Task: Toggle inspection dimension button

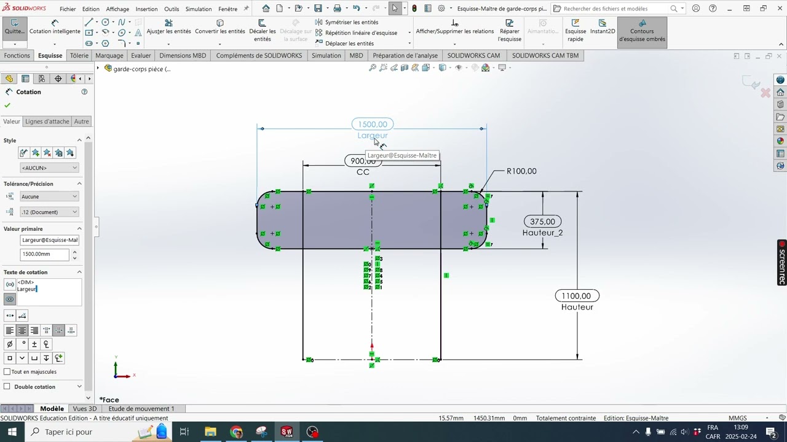Action: point(9,299)
